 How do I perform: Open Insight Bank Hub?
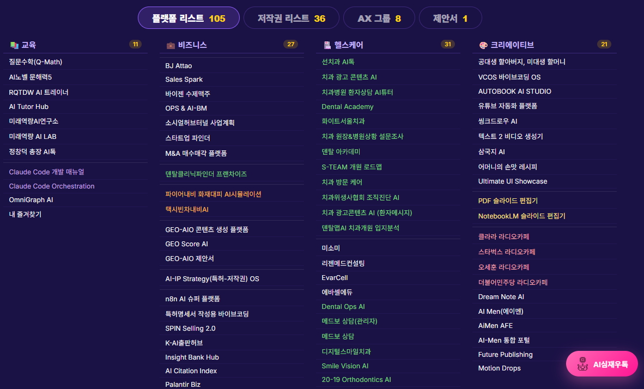point(192,357)
